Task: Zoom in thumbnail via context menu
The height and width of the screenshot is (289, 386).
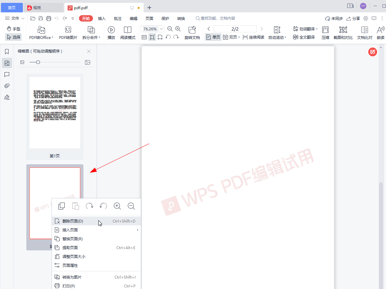Action: [x=117, y=206]
